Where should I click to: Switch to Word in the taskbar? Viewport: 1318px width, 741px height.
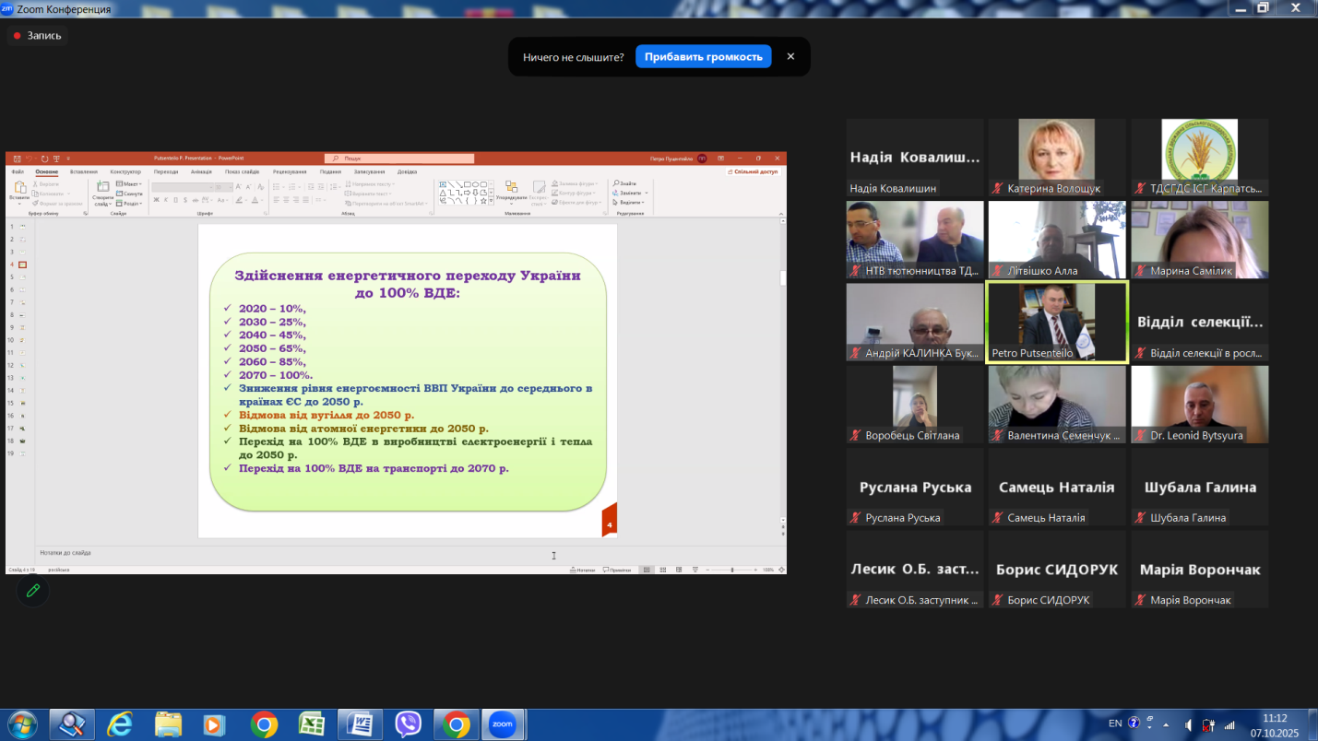click(x=360, y=724)
